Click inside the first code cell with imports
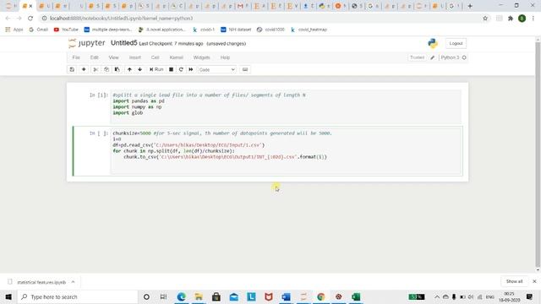The height and width of the screenshot is (304, 541). 286,107
